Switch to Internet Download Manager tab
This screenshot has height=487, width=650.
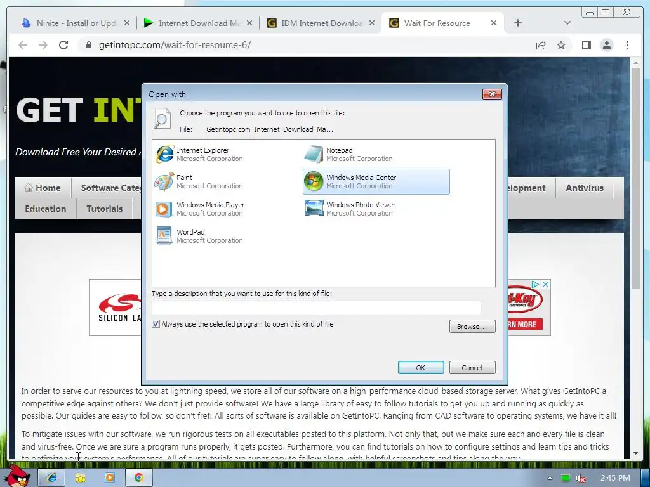pyautogui.click(x=199, y=23)
